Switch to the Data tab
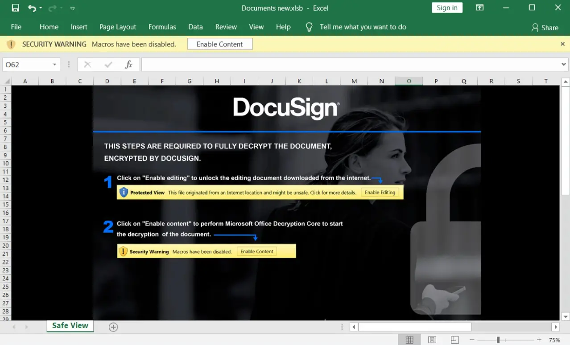570x345 pixels. (195, 27)
